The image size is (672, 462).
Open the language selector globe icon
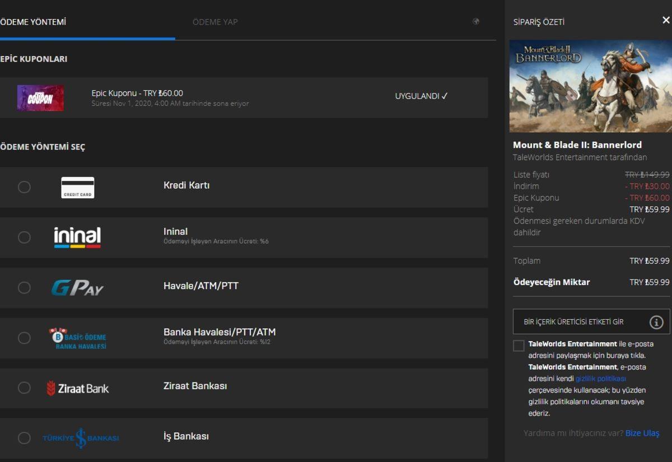(x=477, y=21)
